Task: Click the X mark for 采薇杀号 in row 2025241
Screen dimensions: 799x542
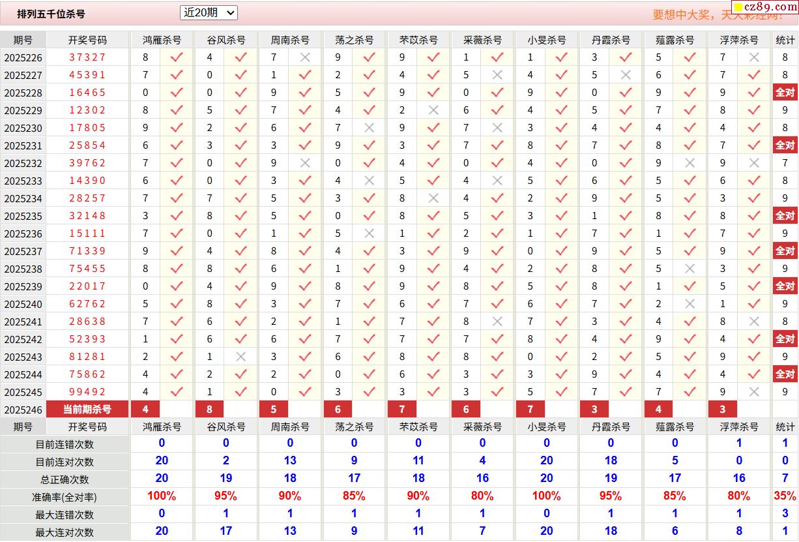Action: tap(498, 322)
